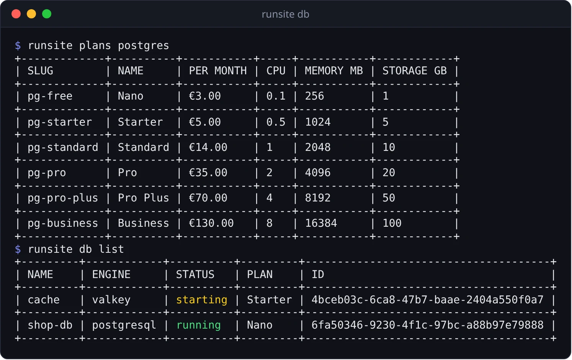Viewport: 572px width, 360px height.
Task: Click the 4096 memory value
Action: [318, 173]
